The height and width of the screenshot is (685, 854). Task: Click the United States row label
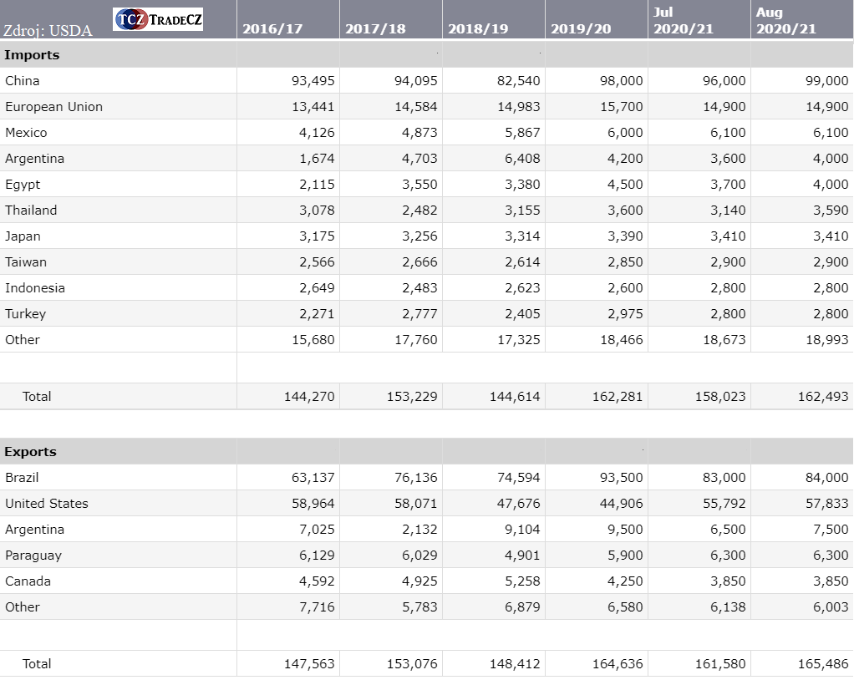[47, 504]
